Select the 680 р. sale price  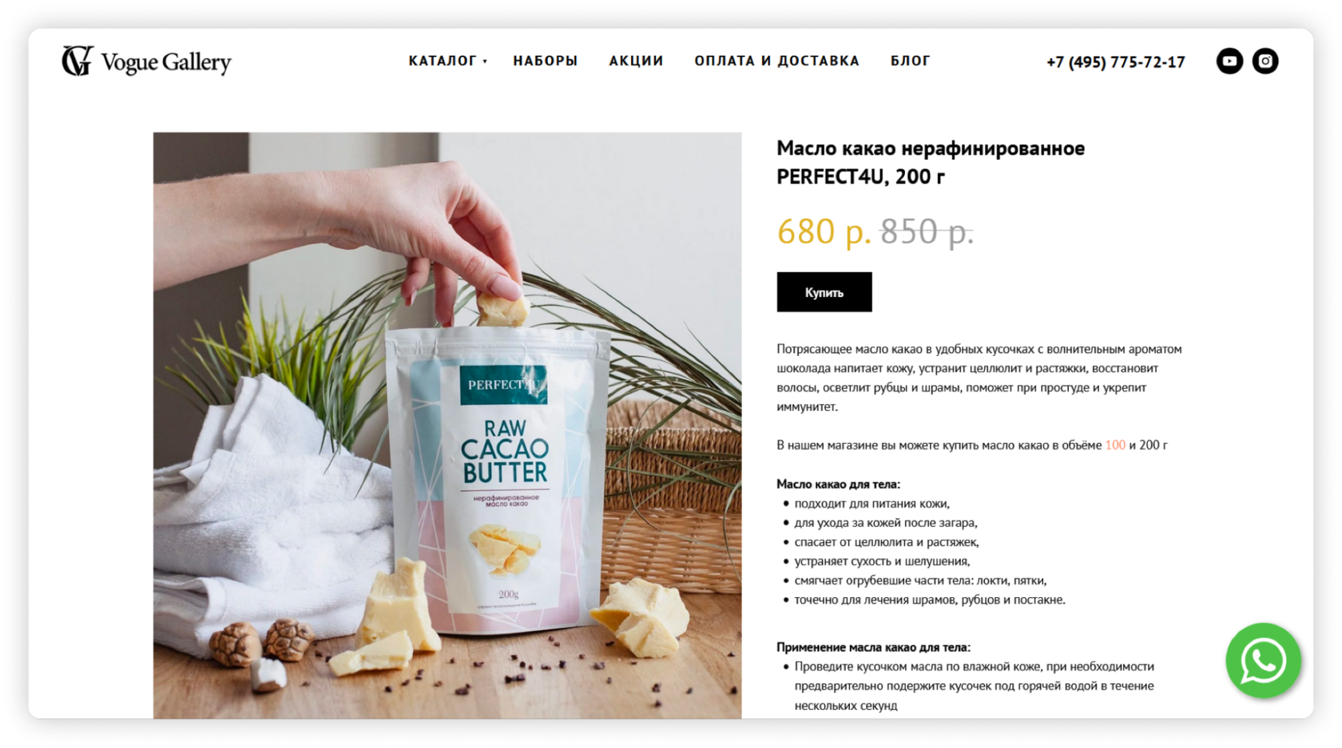824,232
